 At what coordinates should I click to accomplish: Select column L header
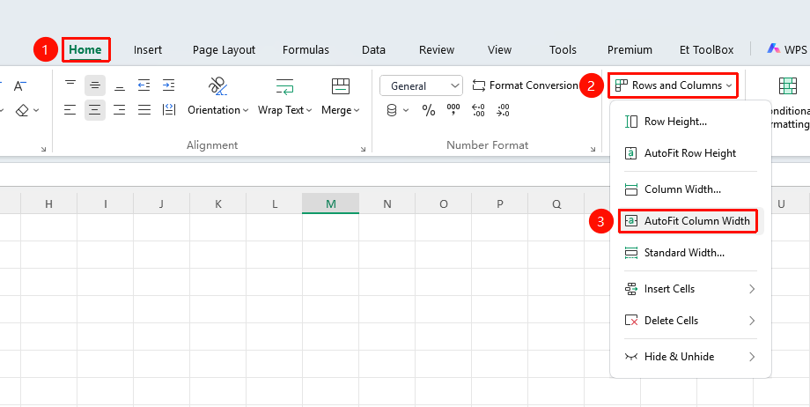(275, 203)
